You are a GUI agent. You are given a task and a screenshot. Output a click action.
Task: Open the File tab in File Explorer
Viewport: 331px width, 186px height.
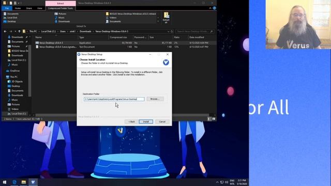tap(7, 8)
